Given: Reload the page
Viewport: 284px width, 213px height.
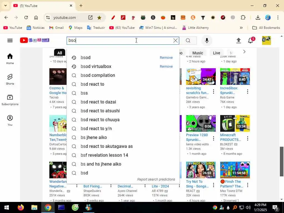Looking at the screenshot, I should 26,17.
